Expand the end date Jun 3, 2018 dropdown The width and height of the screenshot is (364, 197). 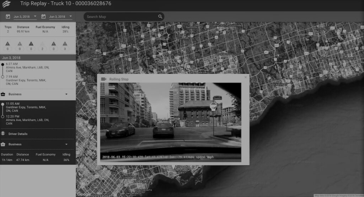coord(70,16)
